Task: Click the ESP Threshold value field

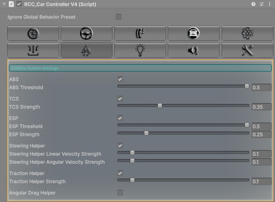Action: tap(262, 126)
